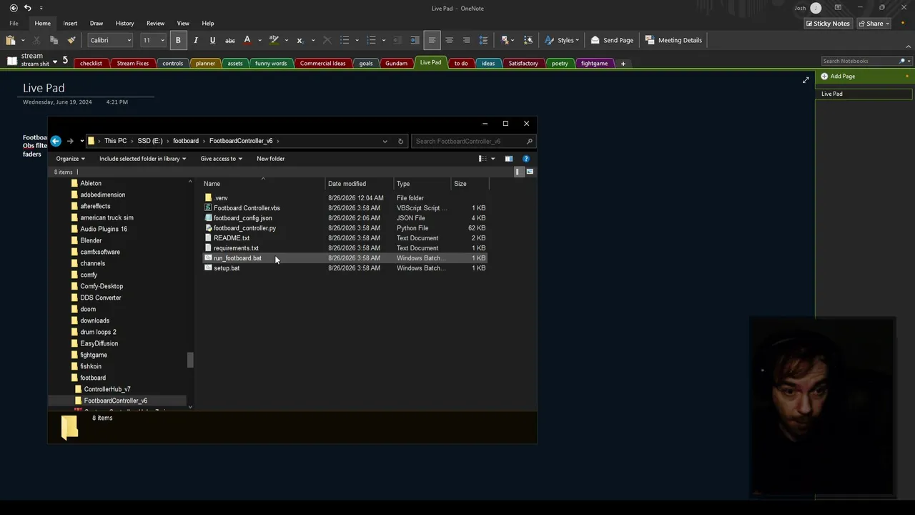Insert a bulleted list

[x=345, y=40]
